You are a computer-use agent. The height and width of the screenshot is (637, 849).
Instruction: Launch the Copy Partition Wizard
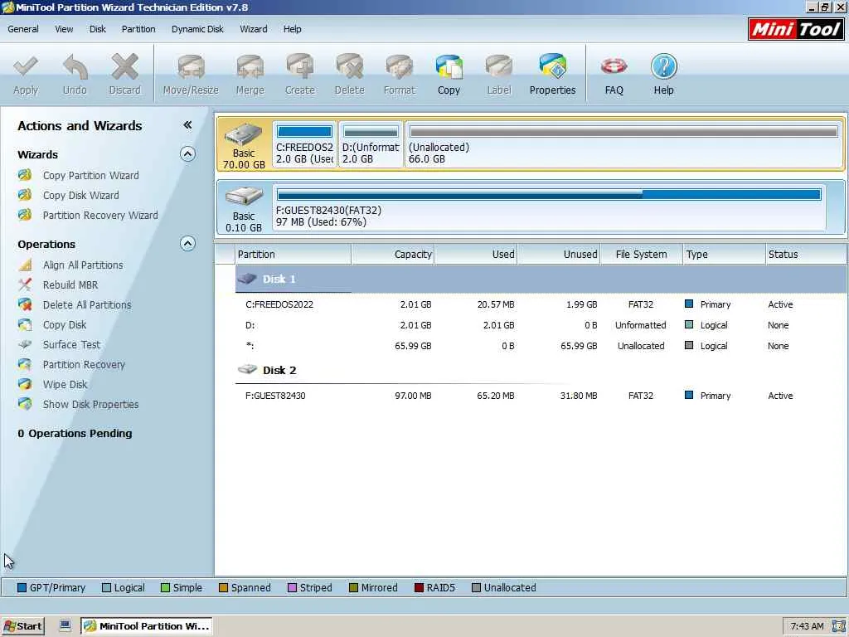[x=91, y=176]
